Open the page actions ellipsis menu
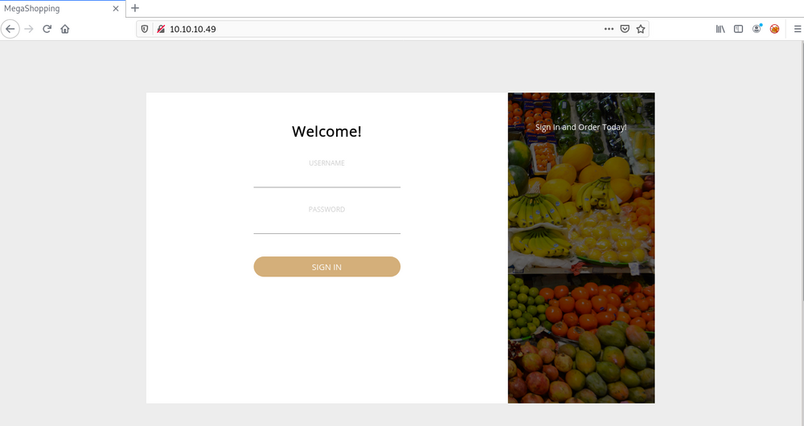The height and width of the screenshot is (426, 804). click(609, 29)
